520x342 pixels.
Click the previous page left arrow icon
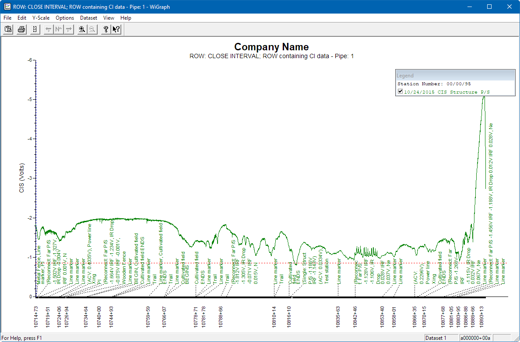click(49, 29)
